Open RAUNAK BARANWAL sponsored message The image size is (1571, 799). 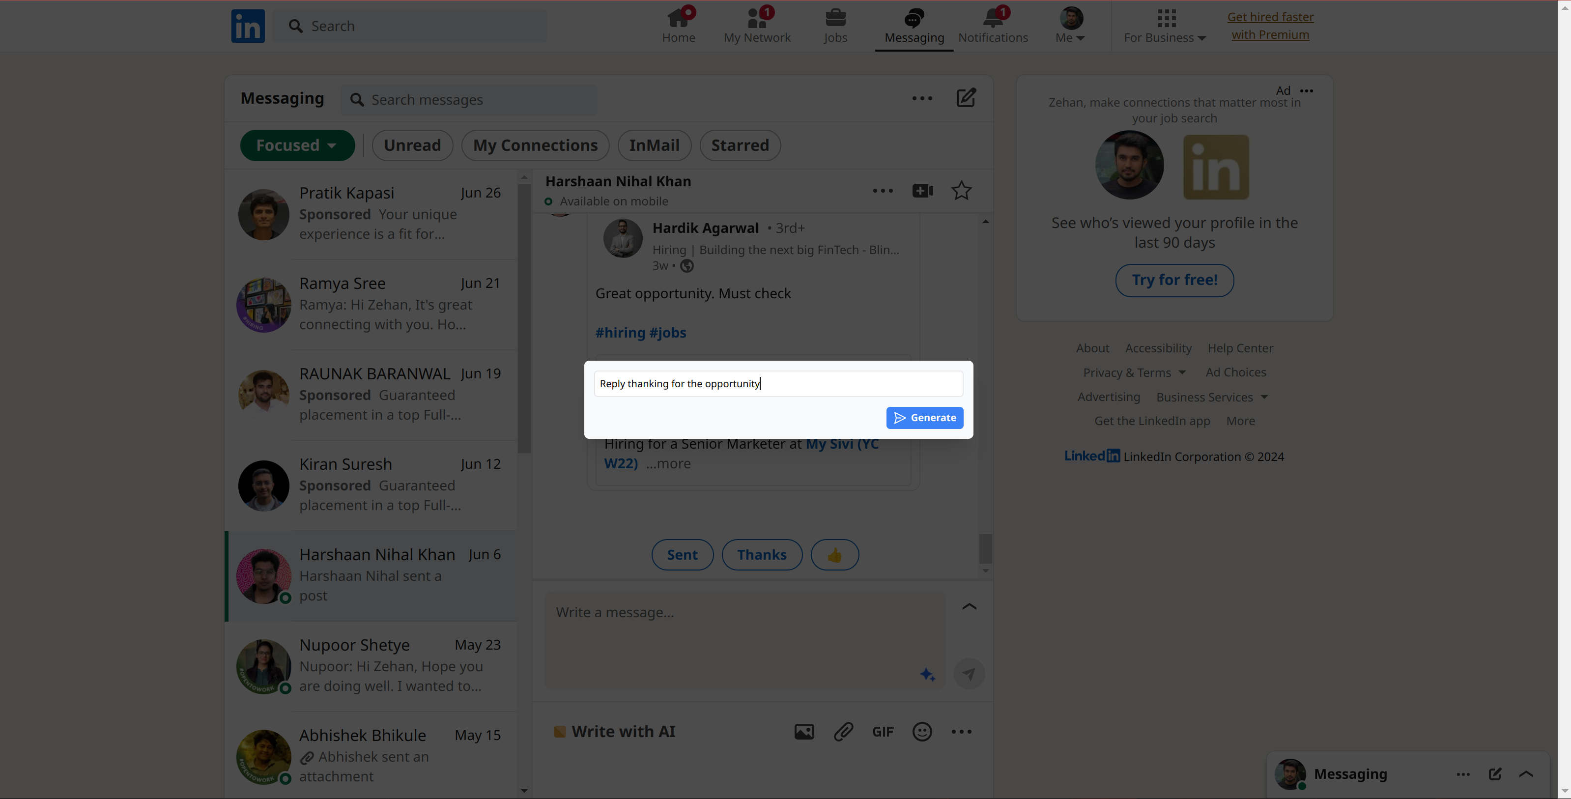pos(371,395)
